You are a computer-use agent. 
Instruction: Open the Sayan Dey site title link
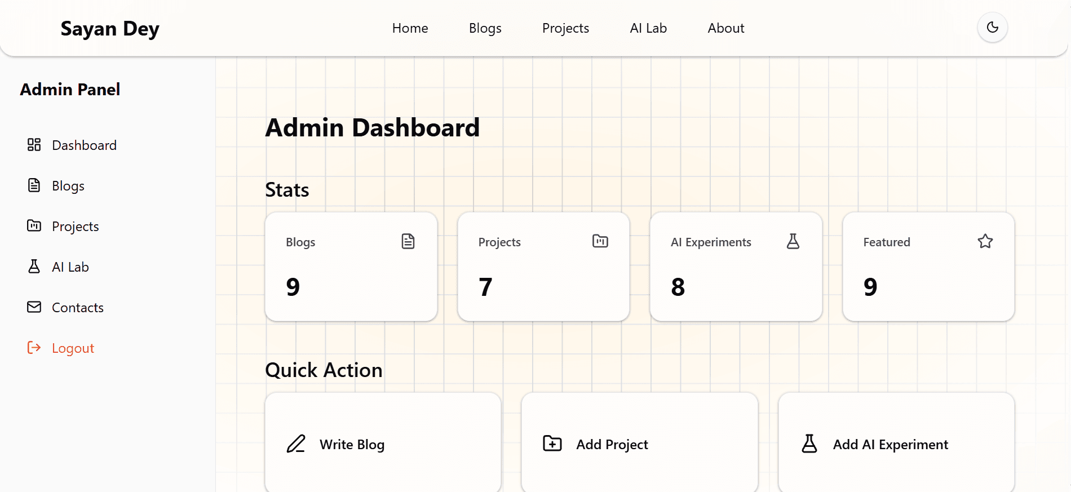pyautogui.click(x=110, y=28)
